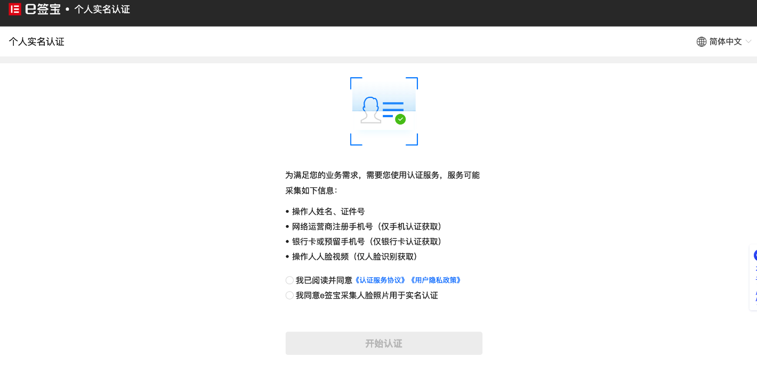The width and height of the screenshot is (757, 365).
Task: Click the text 操作人姓名、证件号
Action: [x=328, y=211]
